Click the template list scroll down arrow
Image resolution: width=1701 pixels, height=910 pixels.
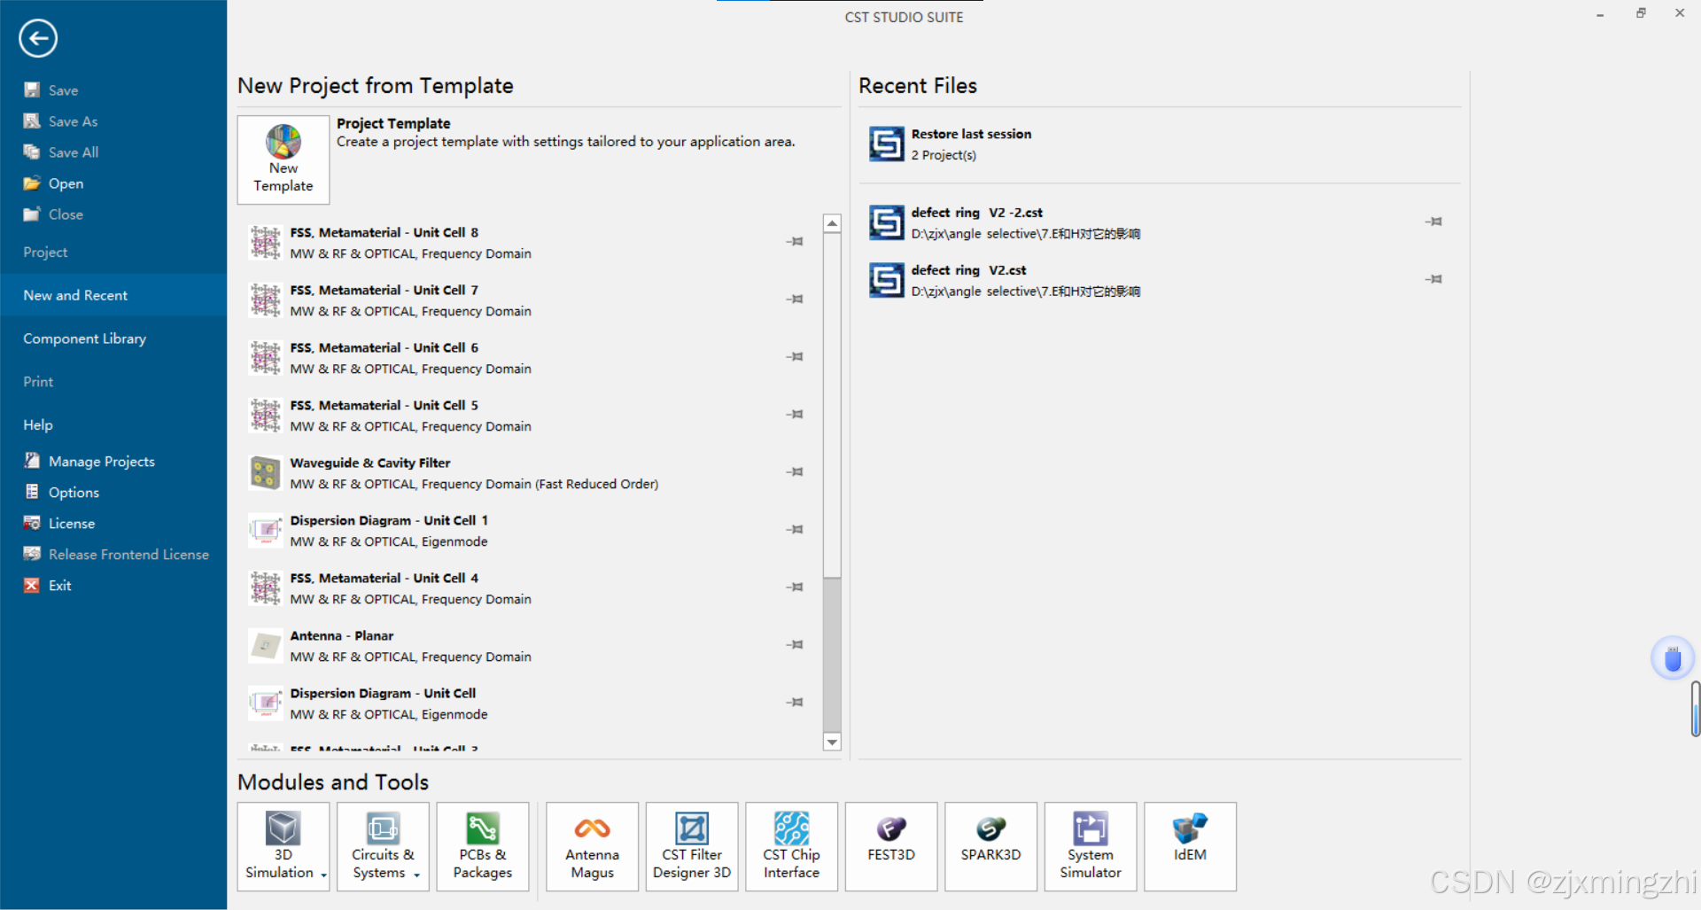(x=832, y=742)
